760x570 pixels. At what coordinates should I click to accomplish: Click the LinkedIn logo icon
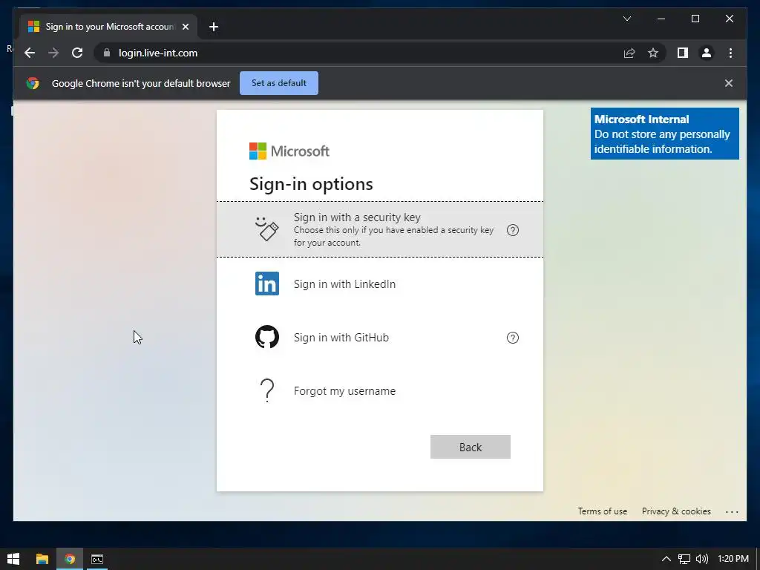click(x=267, y=284)
